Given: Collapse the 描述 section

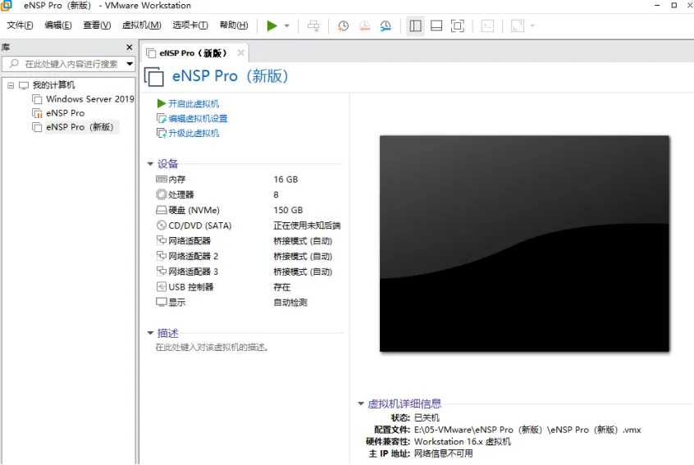Looking at the screenshot, I should tap(150, 333).
